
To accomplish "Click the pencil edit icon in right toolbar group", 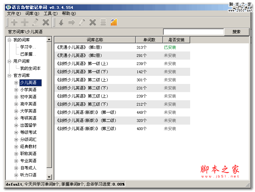I will click(82, 22).
